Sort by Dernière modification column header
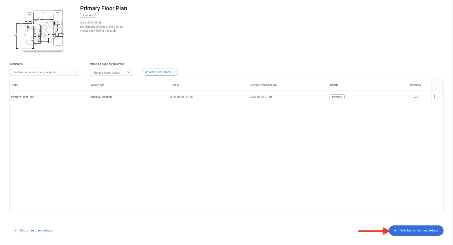Image resolution: width=453 pixels, height=245 pixels. coord(264,85)
